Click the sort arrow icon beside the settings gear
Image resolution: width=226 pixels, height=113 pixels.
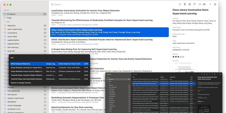click(x=210, y=4)
